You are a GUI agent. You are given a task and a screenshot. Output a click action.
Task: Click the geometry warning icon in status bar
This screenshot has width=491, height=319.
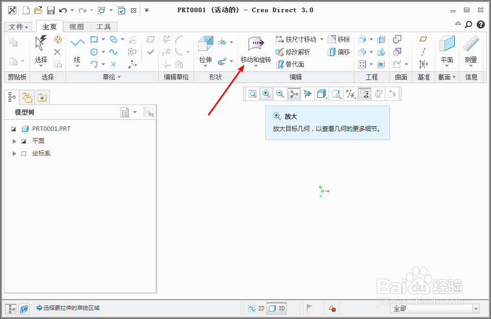[332, 308]
